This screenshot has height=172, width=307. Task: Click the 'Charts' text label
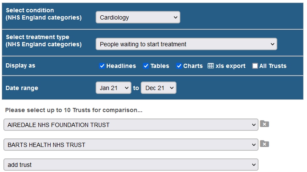tap(193, 66)
